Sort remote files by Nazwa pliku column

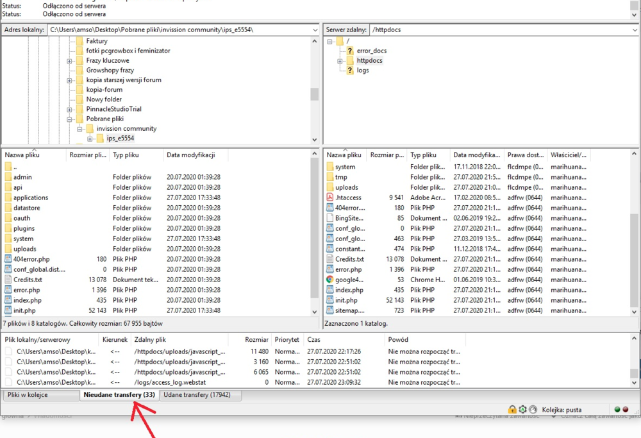pos(345,155)
